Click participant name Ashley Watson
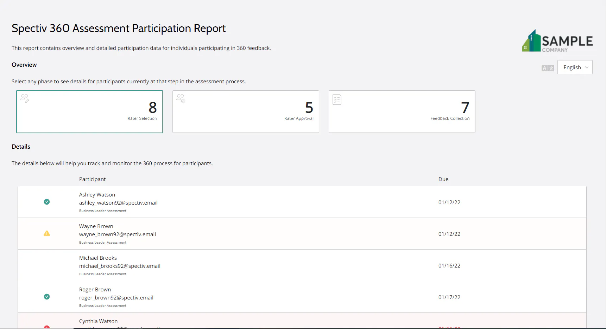Image resolution: width=606 pixels, height=329 pixels. (x=97, y=195)
